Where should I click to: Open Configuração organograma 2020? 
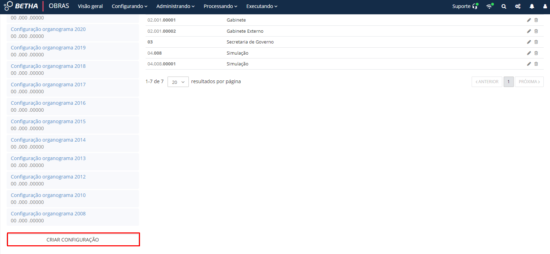pos(48,29)
